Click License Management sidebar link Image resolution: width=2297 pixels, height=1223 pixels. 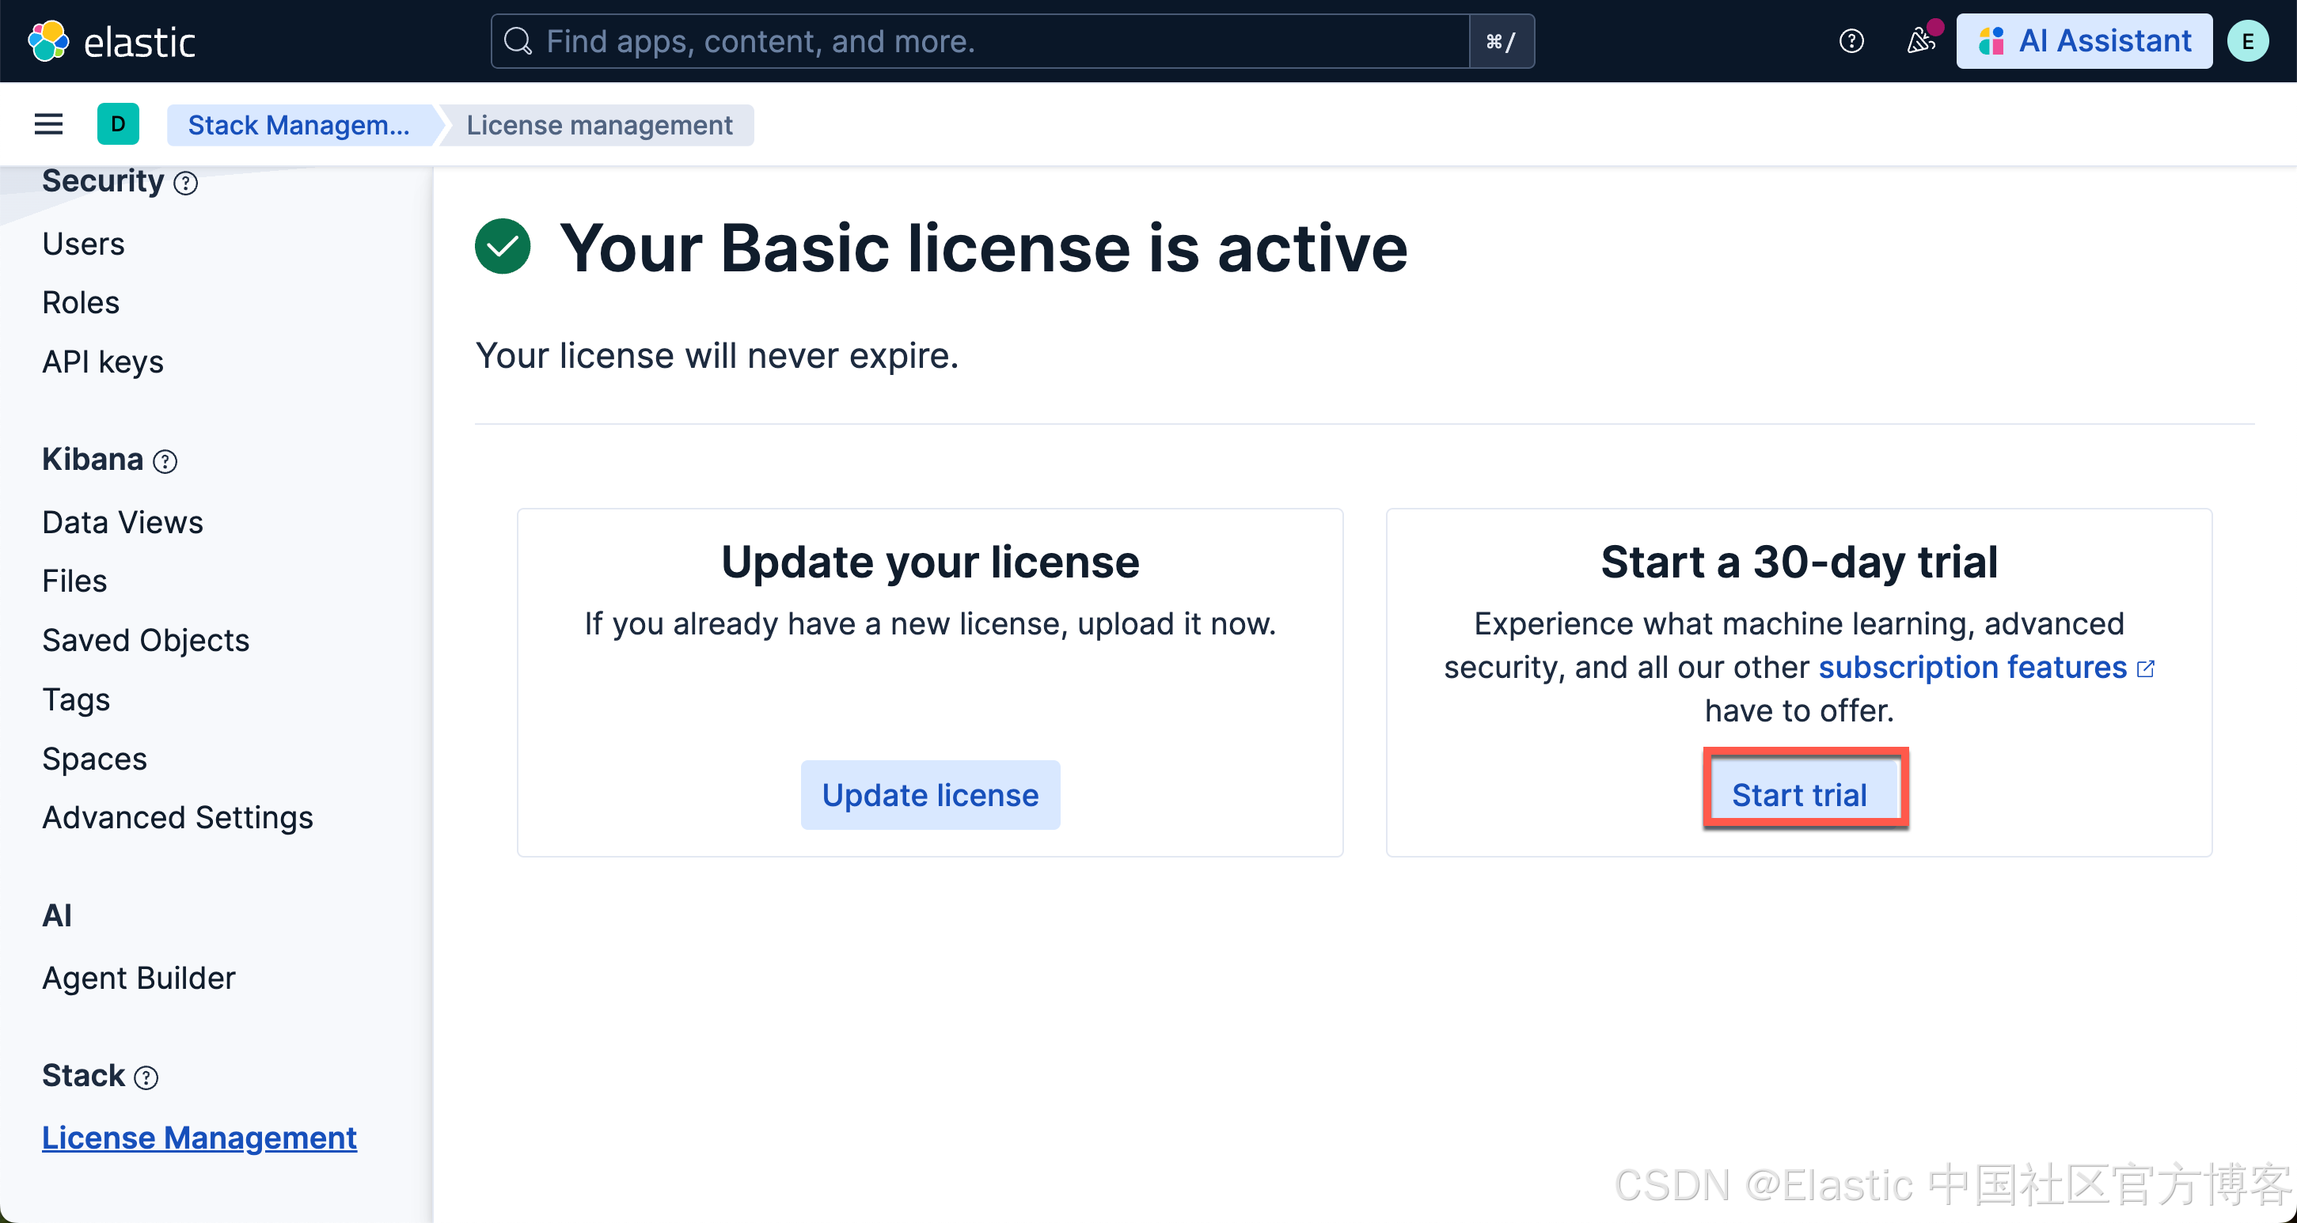pyautogui.click(x=199, y=1138)
